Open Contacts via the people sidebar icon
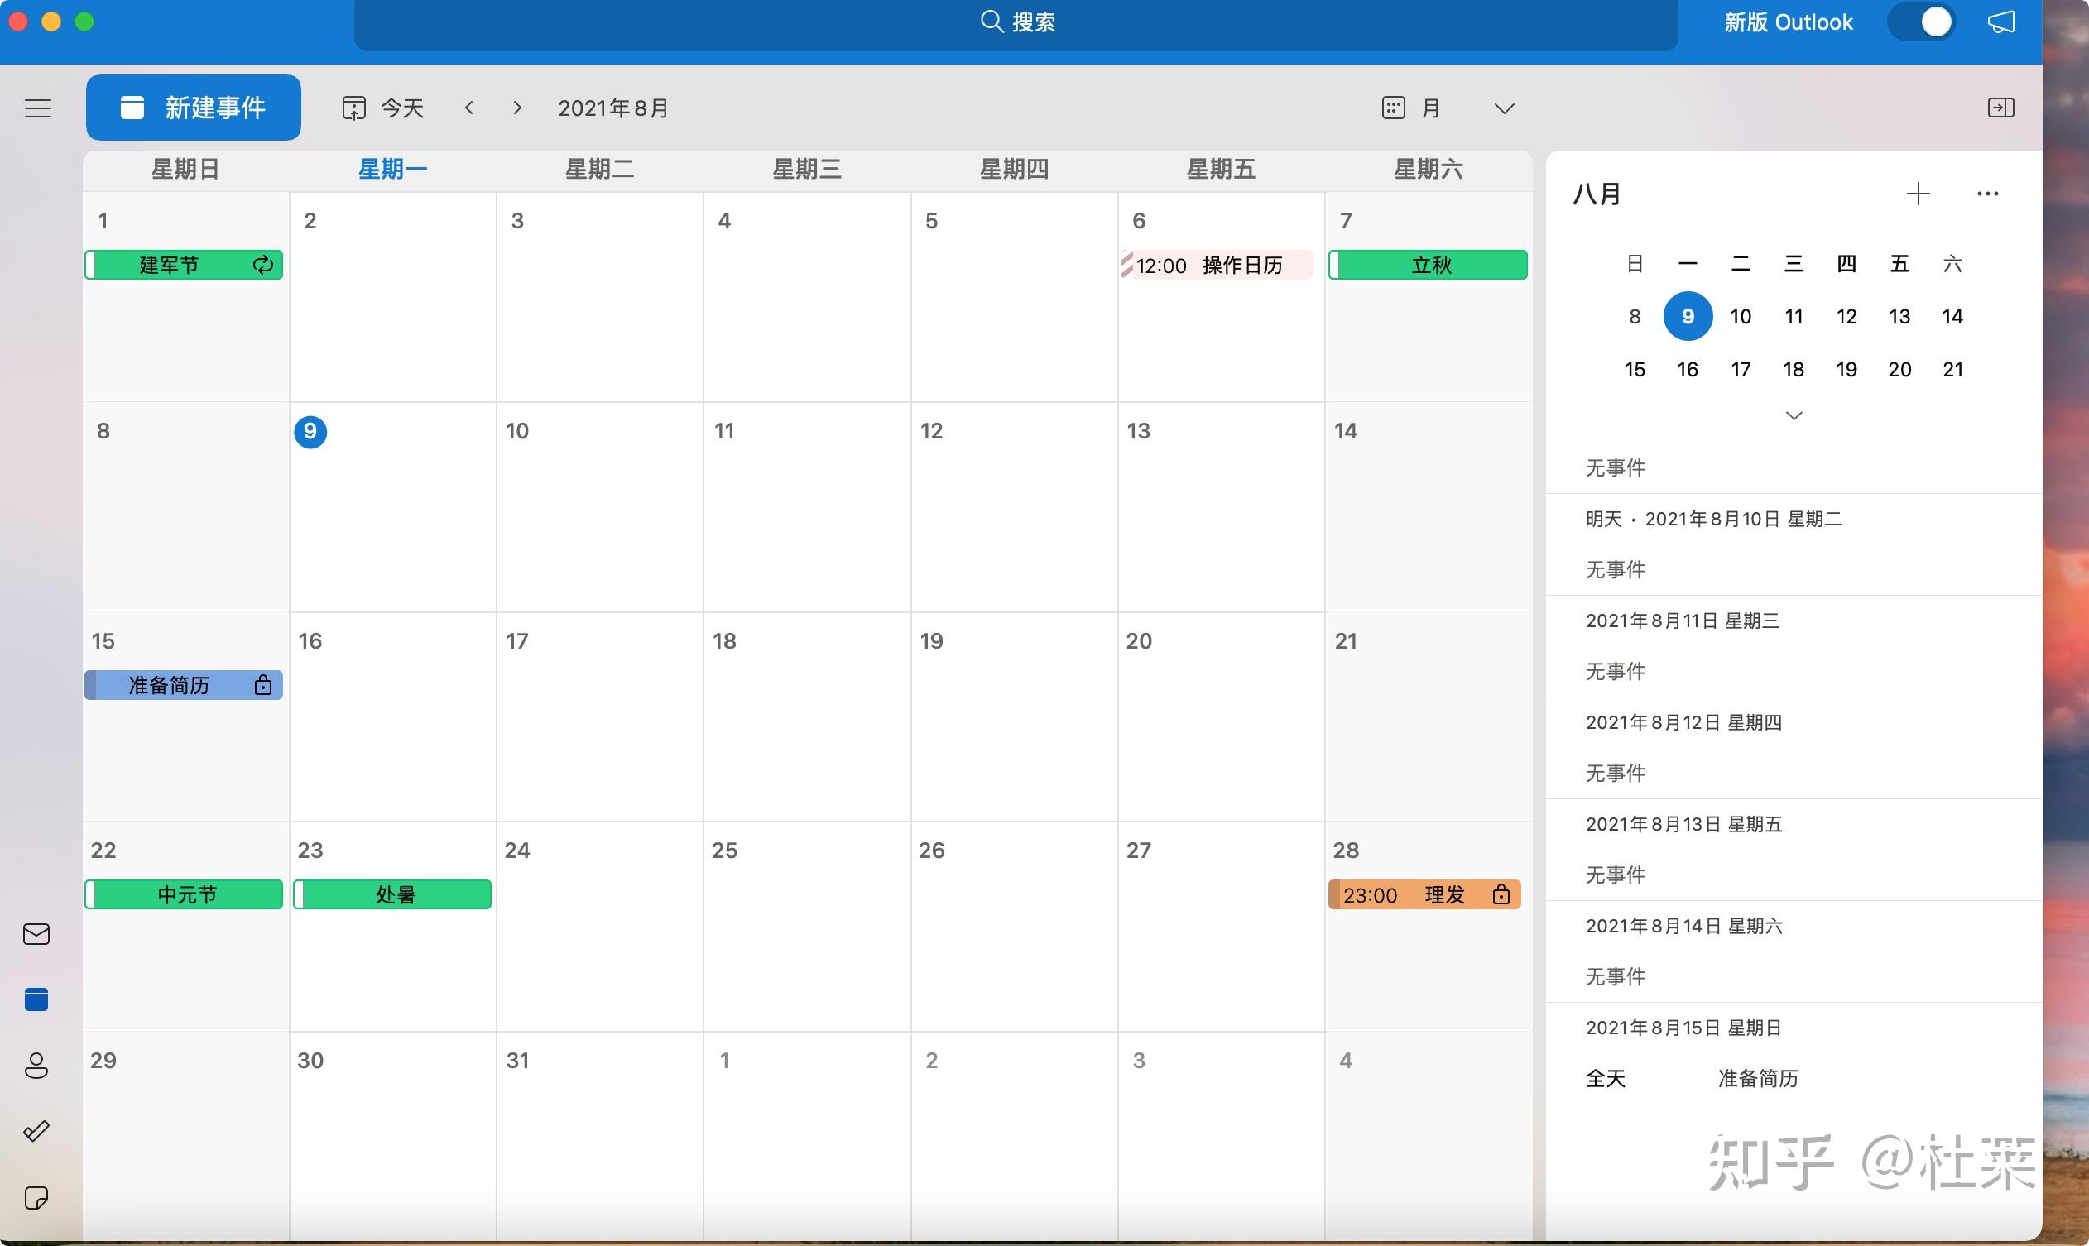Viewport: 2089px width, 1246px height. point(37,1066)
